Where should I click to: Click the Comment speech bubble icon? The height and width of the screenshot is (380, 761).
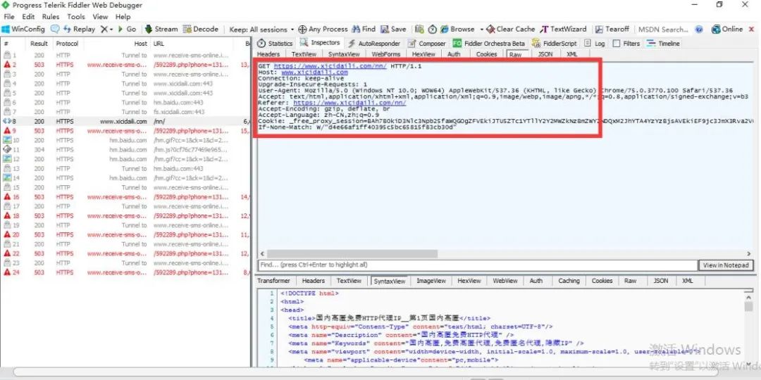coord(56,29)
